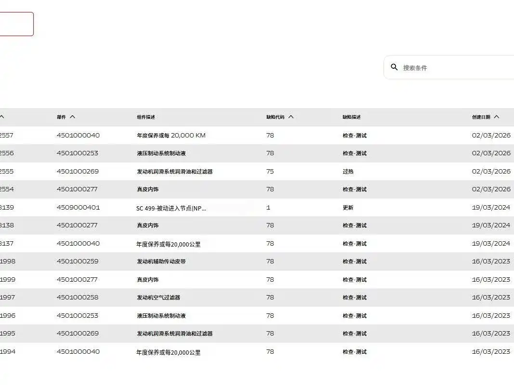Select part number 4509000401
This screenshot has height=385, width=514.
[x=78, y=208]
